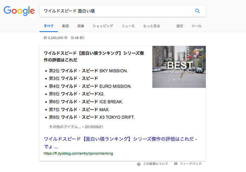Click the フィードバック link
This screenshot has height=172, width=246.
(190, 164)
